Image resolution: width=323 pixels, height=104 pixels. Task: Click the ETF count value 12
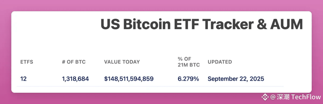24,79
